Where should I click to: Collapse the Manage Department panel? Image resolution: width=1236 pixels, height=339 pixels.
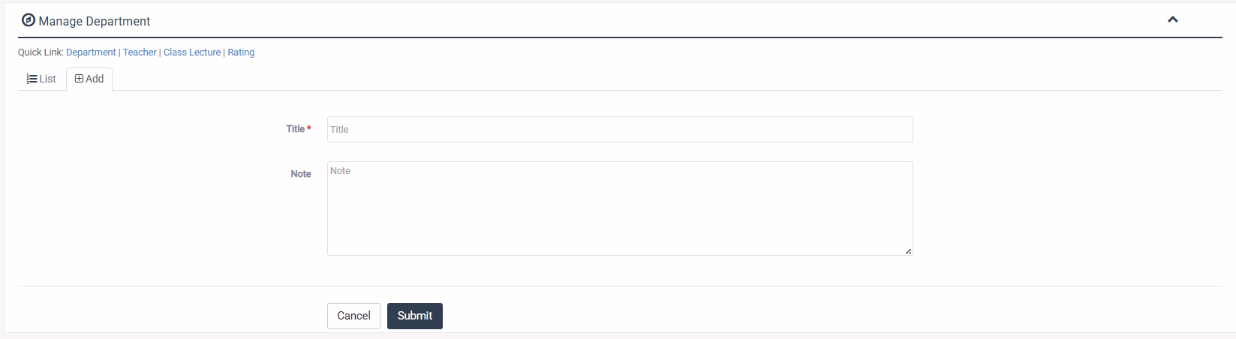pos(1172,19)
